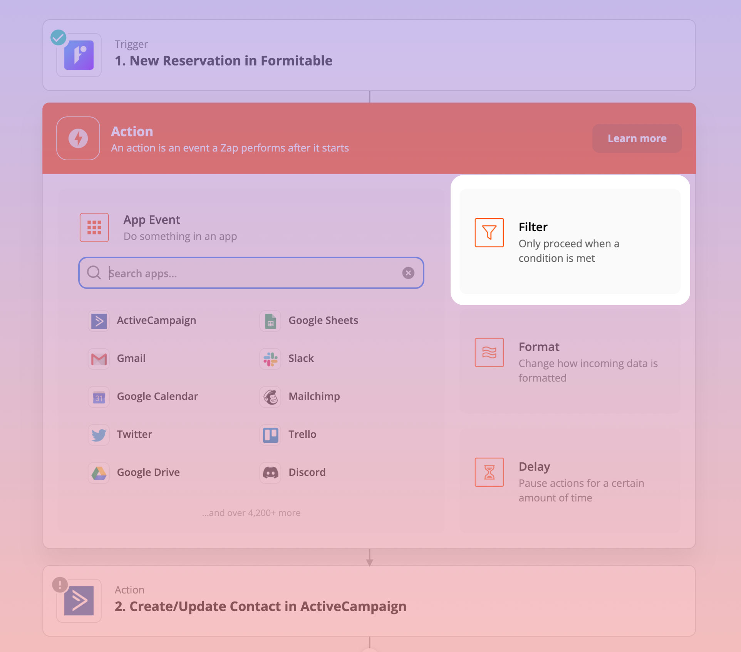Choose the Mailchimp app icon
This screenshot has height=652, width=741.
coord(270,397)
